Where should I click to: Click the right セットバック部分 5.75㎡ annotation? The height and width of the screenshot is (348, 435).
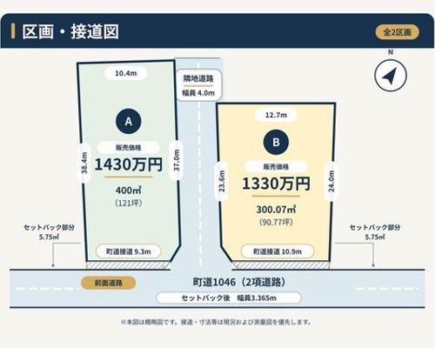(x=375, y=232)
